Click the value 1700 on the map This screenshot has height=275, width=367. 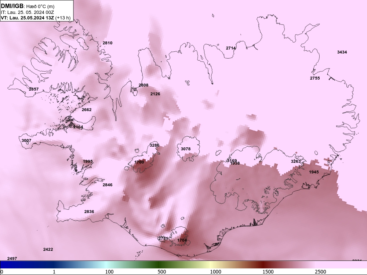139,162
